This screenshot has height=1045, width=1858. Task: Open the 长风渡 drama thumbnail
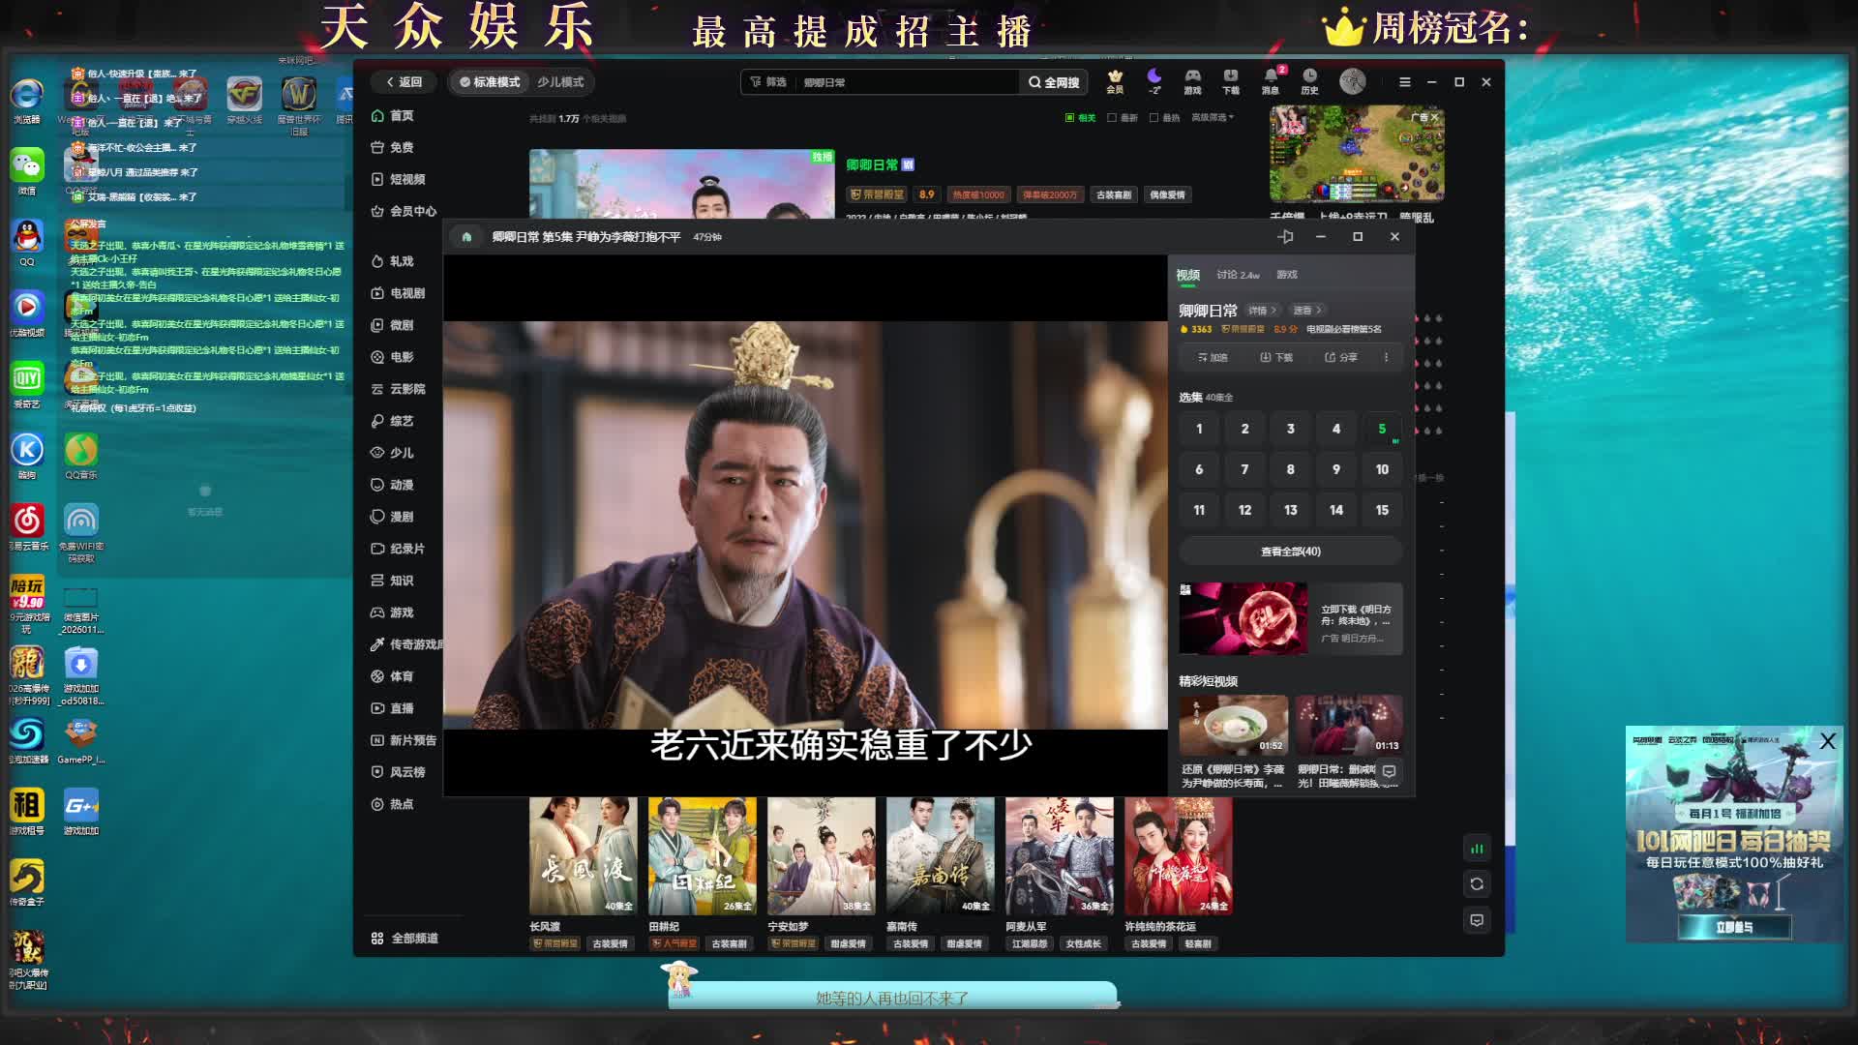pos(583,856)
